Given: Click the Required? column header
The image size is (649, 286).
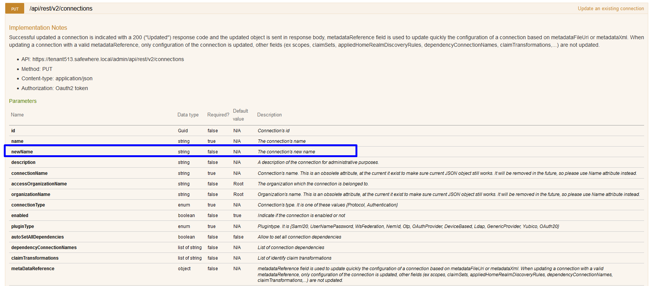Looking at the screenshot, I should coord(218,115).
